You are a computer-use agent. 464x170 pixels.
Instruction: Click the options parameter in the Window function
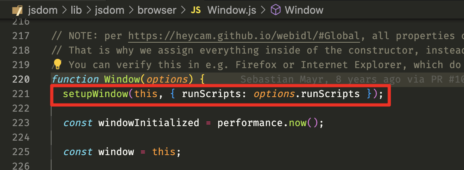click(167, 79)
